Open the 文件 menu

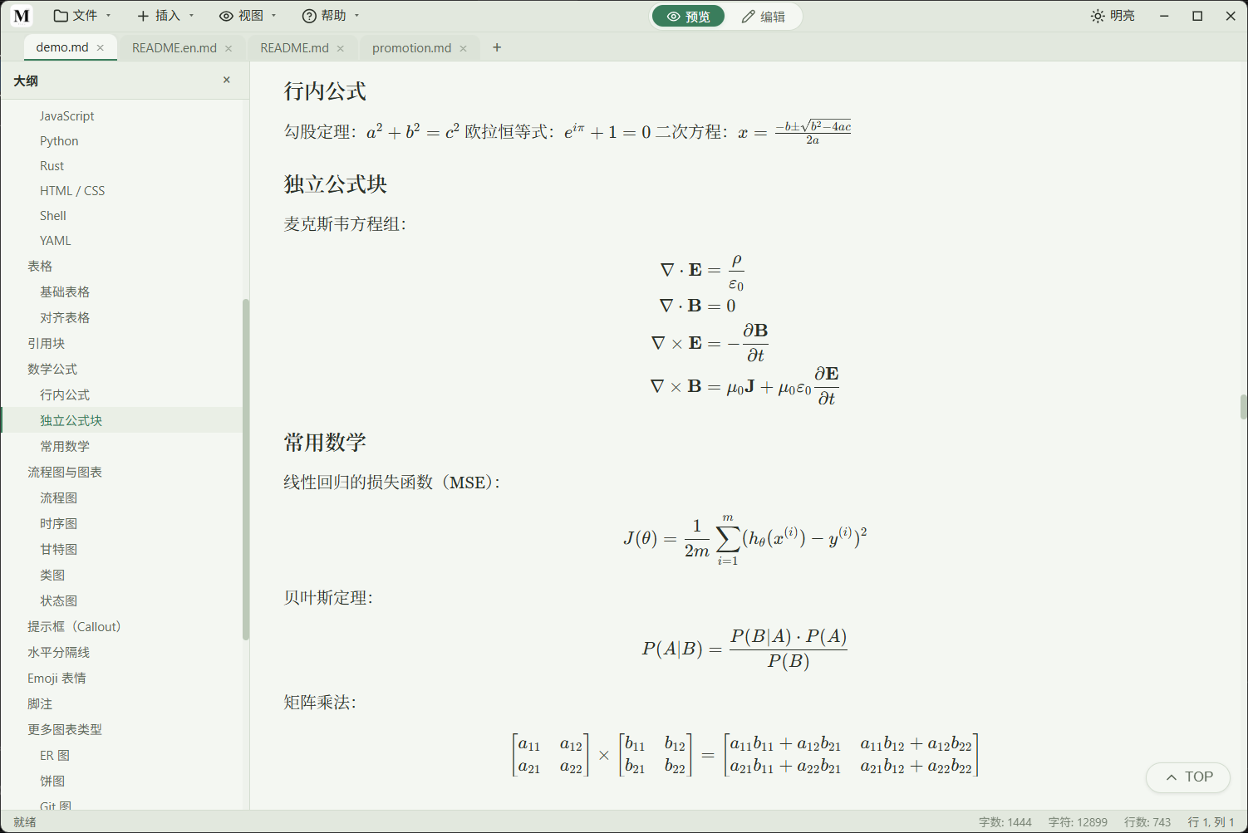pyautogui.click(x=81, y=16)
